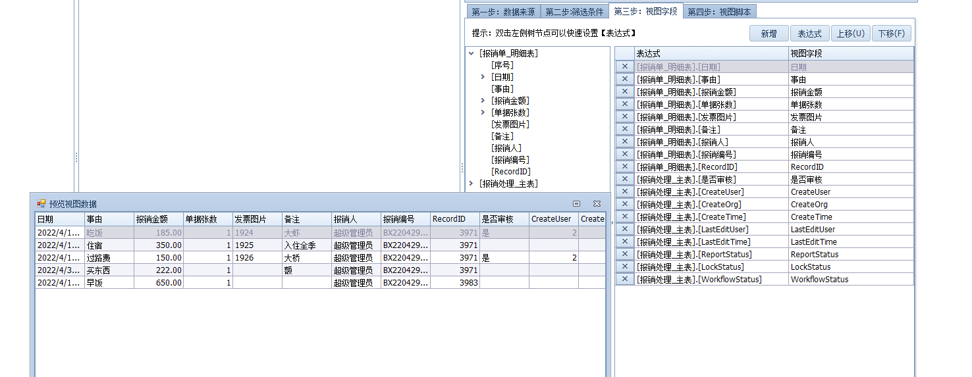Remove the 报销金额 field row

click(624, 92)
